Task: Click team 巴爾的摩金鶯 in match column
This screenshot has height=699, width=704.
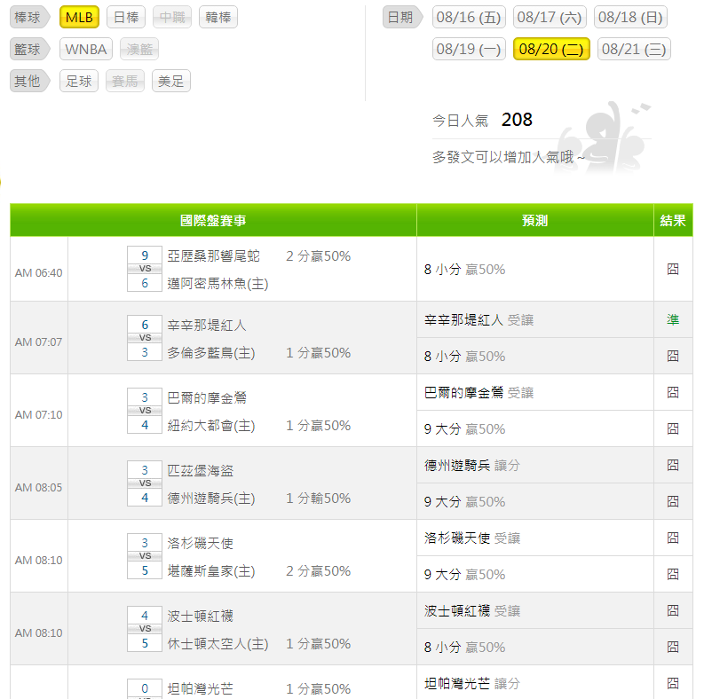Action: pos(207,397)
